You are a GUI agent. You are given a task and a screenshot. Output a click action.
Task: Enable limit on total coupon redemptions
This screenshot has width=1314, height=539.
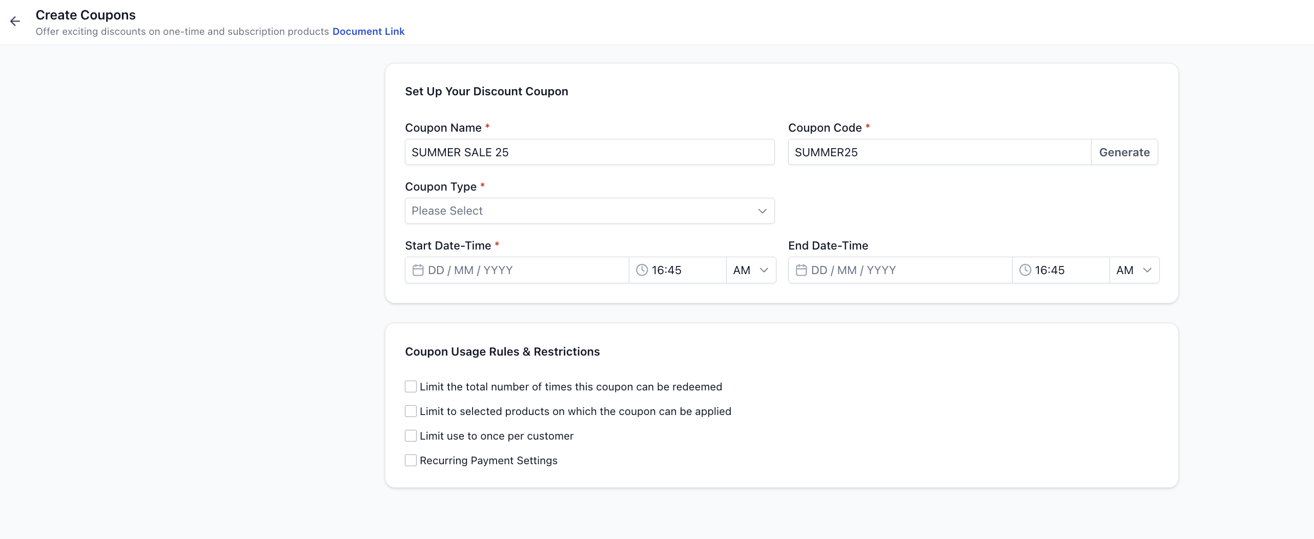pyautogui.click(x=410, y=387)
